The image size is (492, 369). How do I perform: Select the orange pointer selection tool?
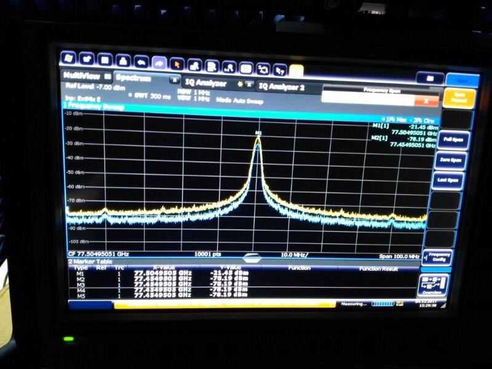point(177,65)
